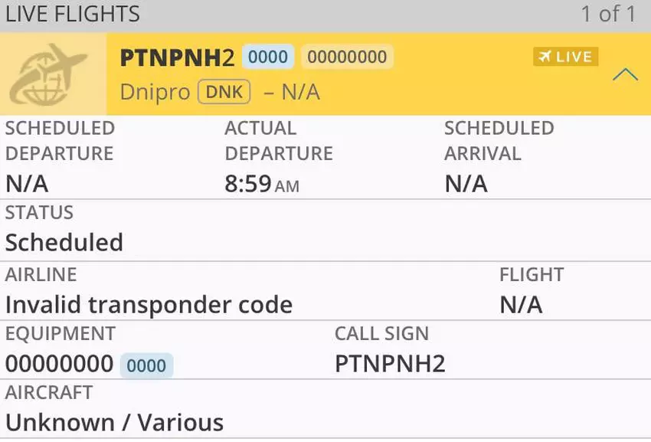
Task: Click the airplane icon in the LIVE badge
Action: pyautogui.click(x=545, y=56)
